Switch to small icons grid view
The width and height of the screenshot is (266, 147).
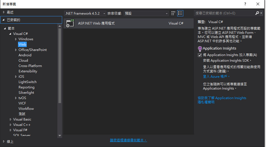tap(173, 13)
